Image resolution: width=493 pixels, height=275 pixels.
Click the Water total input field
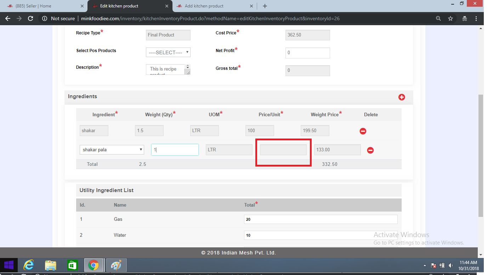click(321, 235)
